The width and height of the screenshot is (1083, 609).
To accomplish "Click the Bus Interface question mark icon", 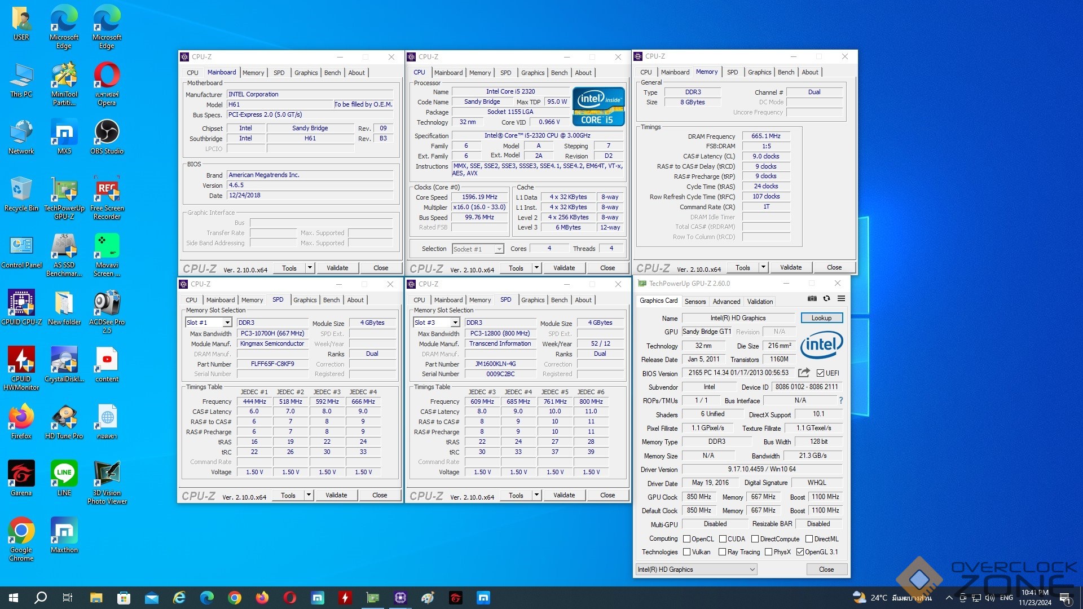I will click(x=840, y=400).
